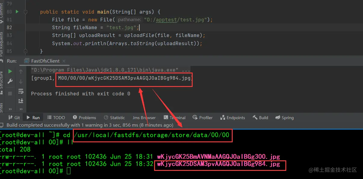Click the green run gutter icon beside main
The image size is (363, 179).
[x=17, y=12]
